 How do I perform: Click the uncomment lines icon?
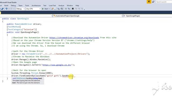(69, 9)
